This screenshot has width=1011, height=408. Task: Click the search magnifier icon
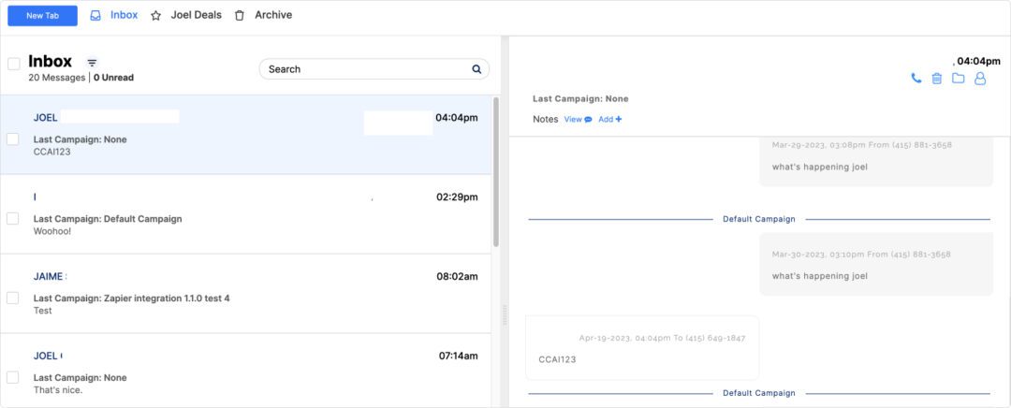pos(476,69)
